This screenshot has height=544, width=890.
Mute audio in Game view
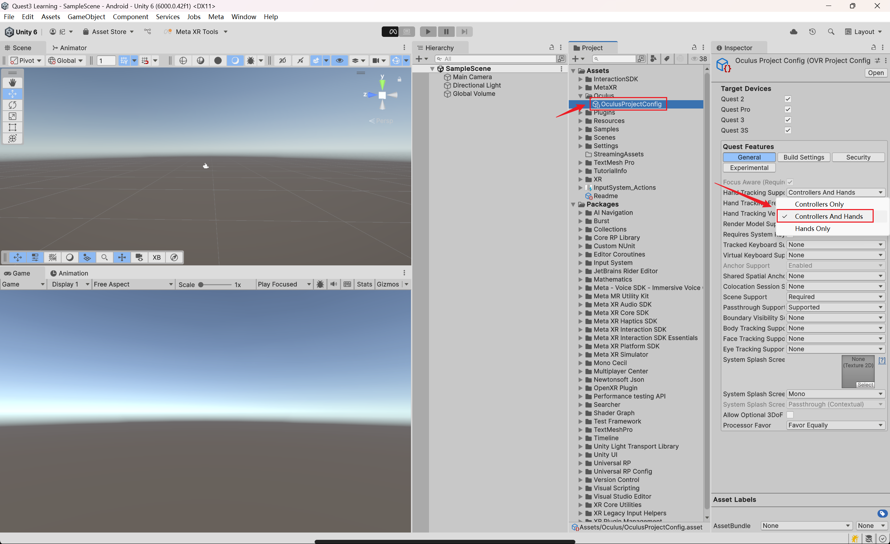(x=334, y=285)
